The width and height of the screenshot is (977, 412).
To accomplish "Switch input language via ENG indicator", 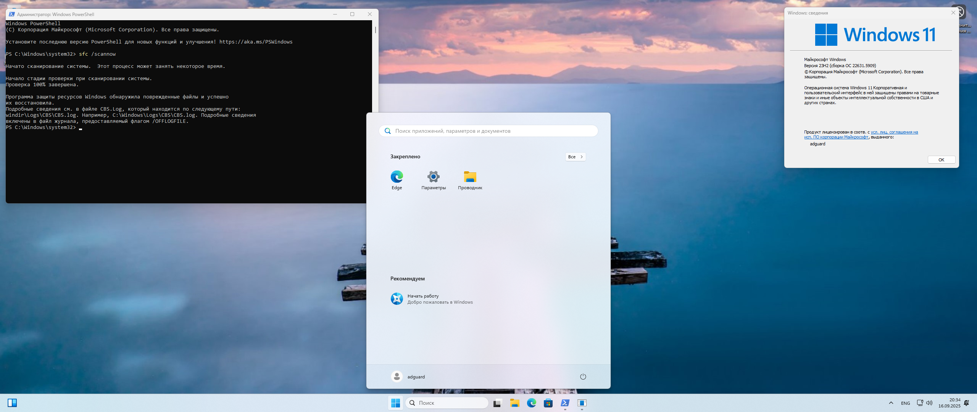I will pos(905,403).
